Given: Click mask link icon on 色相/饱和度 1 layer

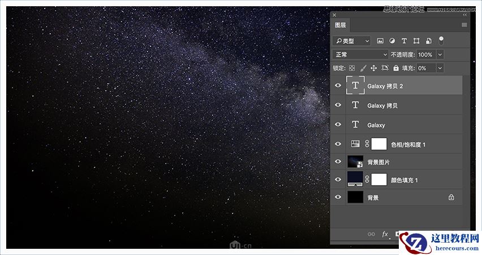Looking at the screenshot, I should pyautogui.click(x=367, y=144).
